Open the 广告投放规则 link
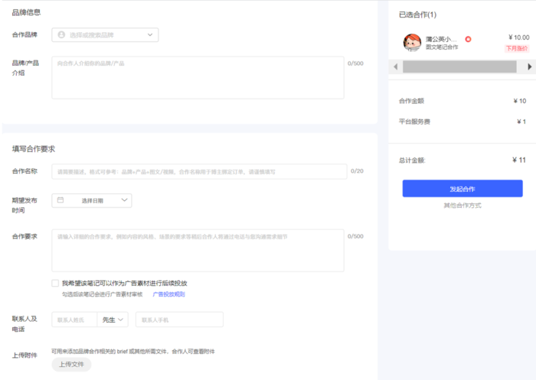This screenshot has height=380, width=536. (168, 294)
